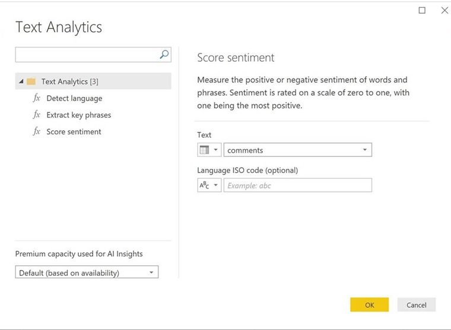Click the fx icon beside Detect language
The width and height of the screenshot is (451, 330).
click(37, 98)
